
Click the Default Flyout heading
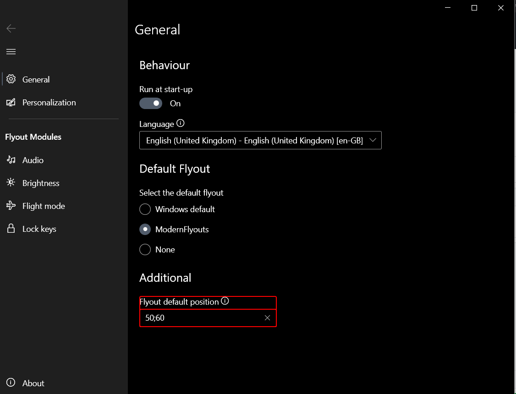pos(175,169)
